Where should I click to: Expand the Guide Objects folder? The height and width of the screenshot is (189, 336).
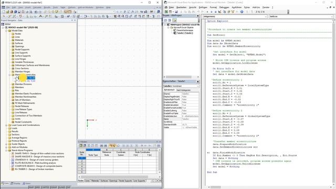click(6, 144)
